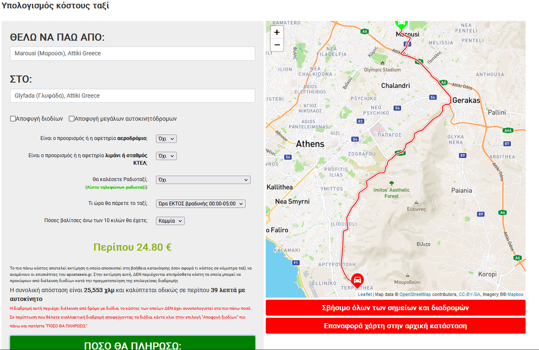Toggle Αποφυγή μεγάλων αυτοκινητόδρομων checkbox

coord(72,119)
